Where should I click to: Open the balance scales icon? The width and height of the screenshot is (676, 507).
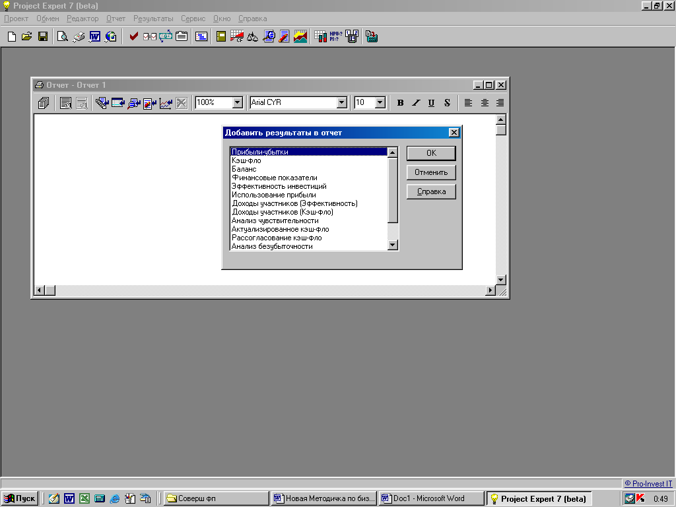253,37
